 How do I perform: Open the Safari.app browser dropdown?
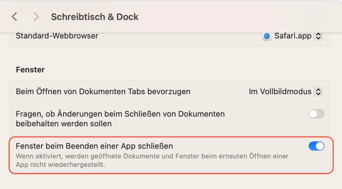293,36
